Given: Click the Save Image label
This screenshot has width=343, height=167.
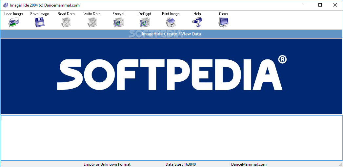Looking at the screenshot, I should point(40,14).
